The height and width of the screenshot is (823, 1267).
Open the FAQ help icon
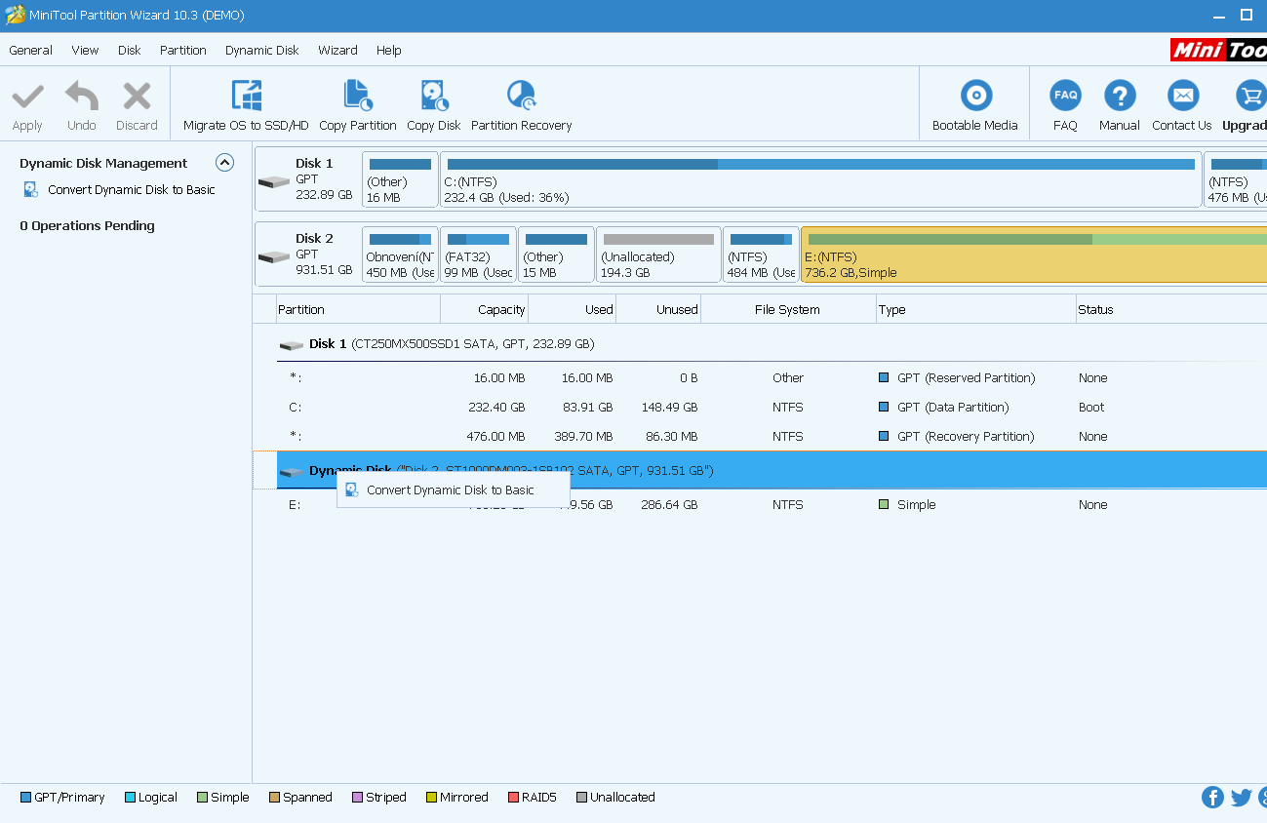pyautogui.click(x=1065, y=96)
